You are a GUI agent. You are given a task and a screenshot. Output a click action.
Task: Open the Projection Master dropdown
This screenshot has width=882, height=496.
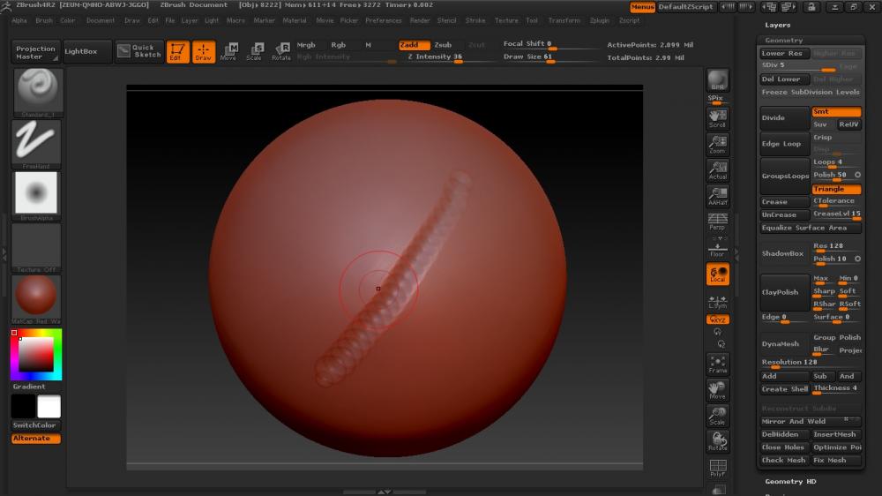tap(36, 52)
